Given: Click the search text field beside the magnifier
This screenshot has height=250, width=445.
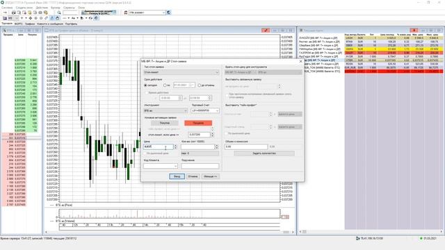Looking at the screenshot, I should click(70, 12).
